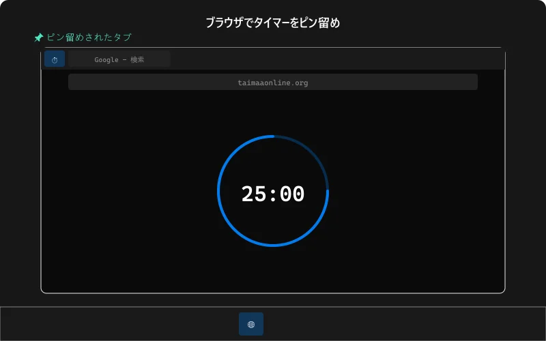Screen dimensions: 546x341
Task: Open the globe browser icon in the dock
Action: [x=250, y=324]
